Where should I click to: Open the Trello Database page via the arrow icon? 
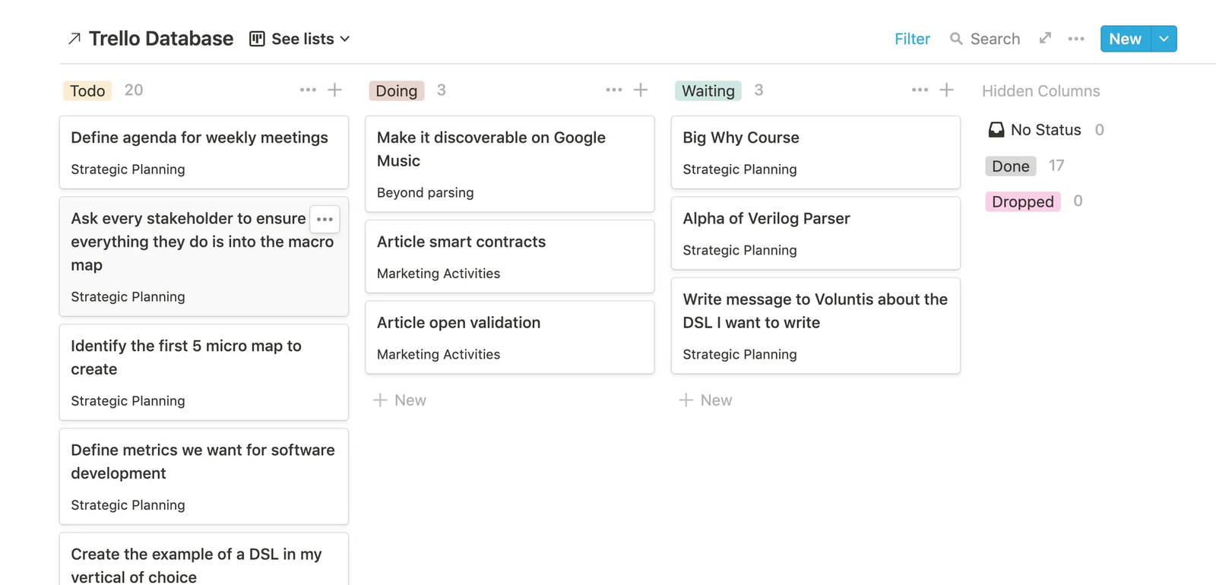[74, 38]
